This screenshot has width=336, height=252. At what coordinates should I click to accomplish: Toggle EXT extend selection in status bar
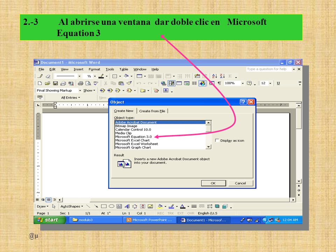181,213
